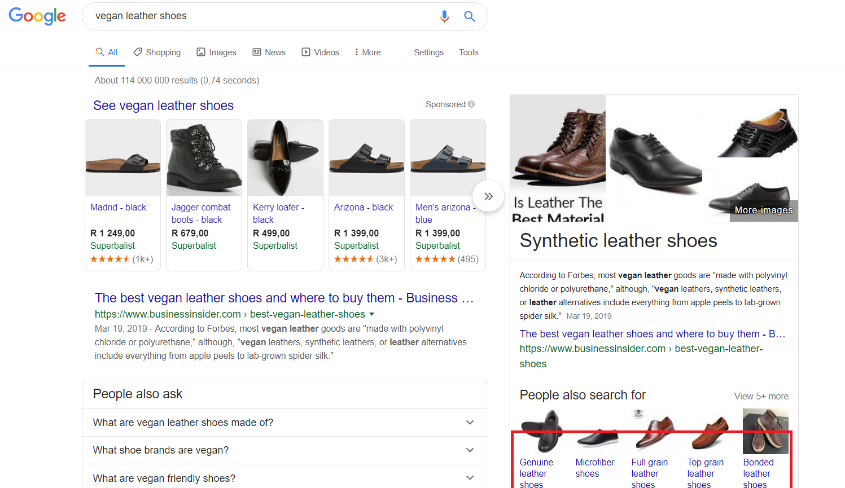Open Business Insider best vegan shoes result
The height and width of the screenshot is (488, 845).
(284, 298)
